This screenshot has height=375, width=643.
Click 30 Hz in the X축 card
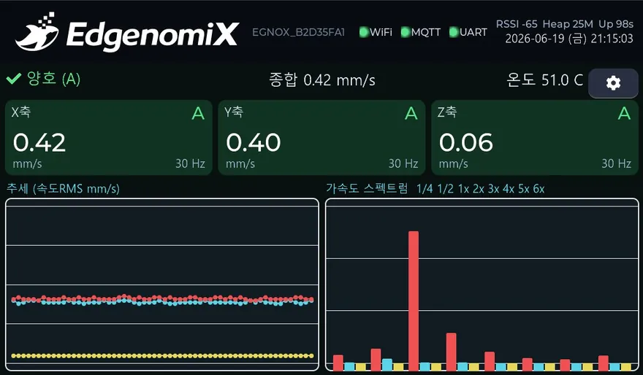coord(190,163)
